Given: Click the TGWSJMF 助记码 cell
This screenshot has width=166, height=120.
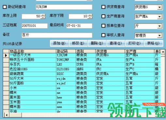Looking at the screenshot, I should pyautogui.click(x=66, y=60).
